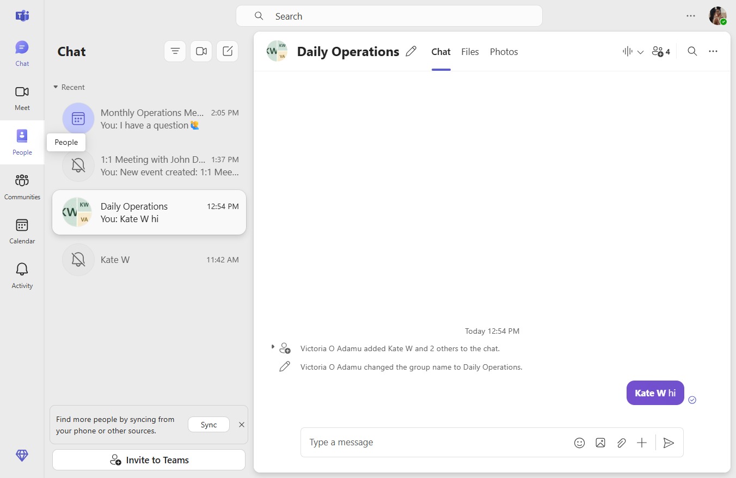Go to the People section

coord(22,142)
